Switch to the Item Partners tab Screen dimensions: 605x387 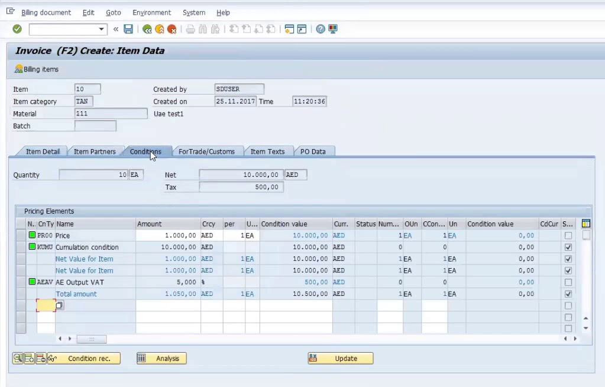(95, 151)
